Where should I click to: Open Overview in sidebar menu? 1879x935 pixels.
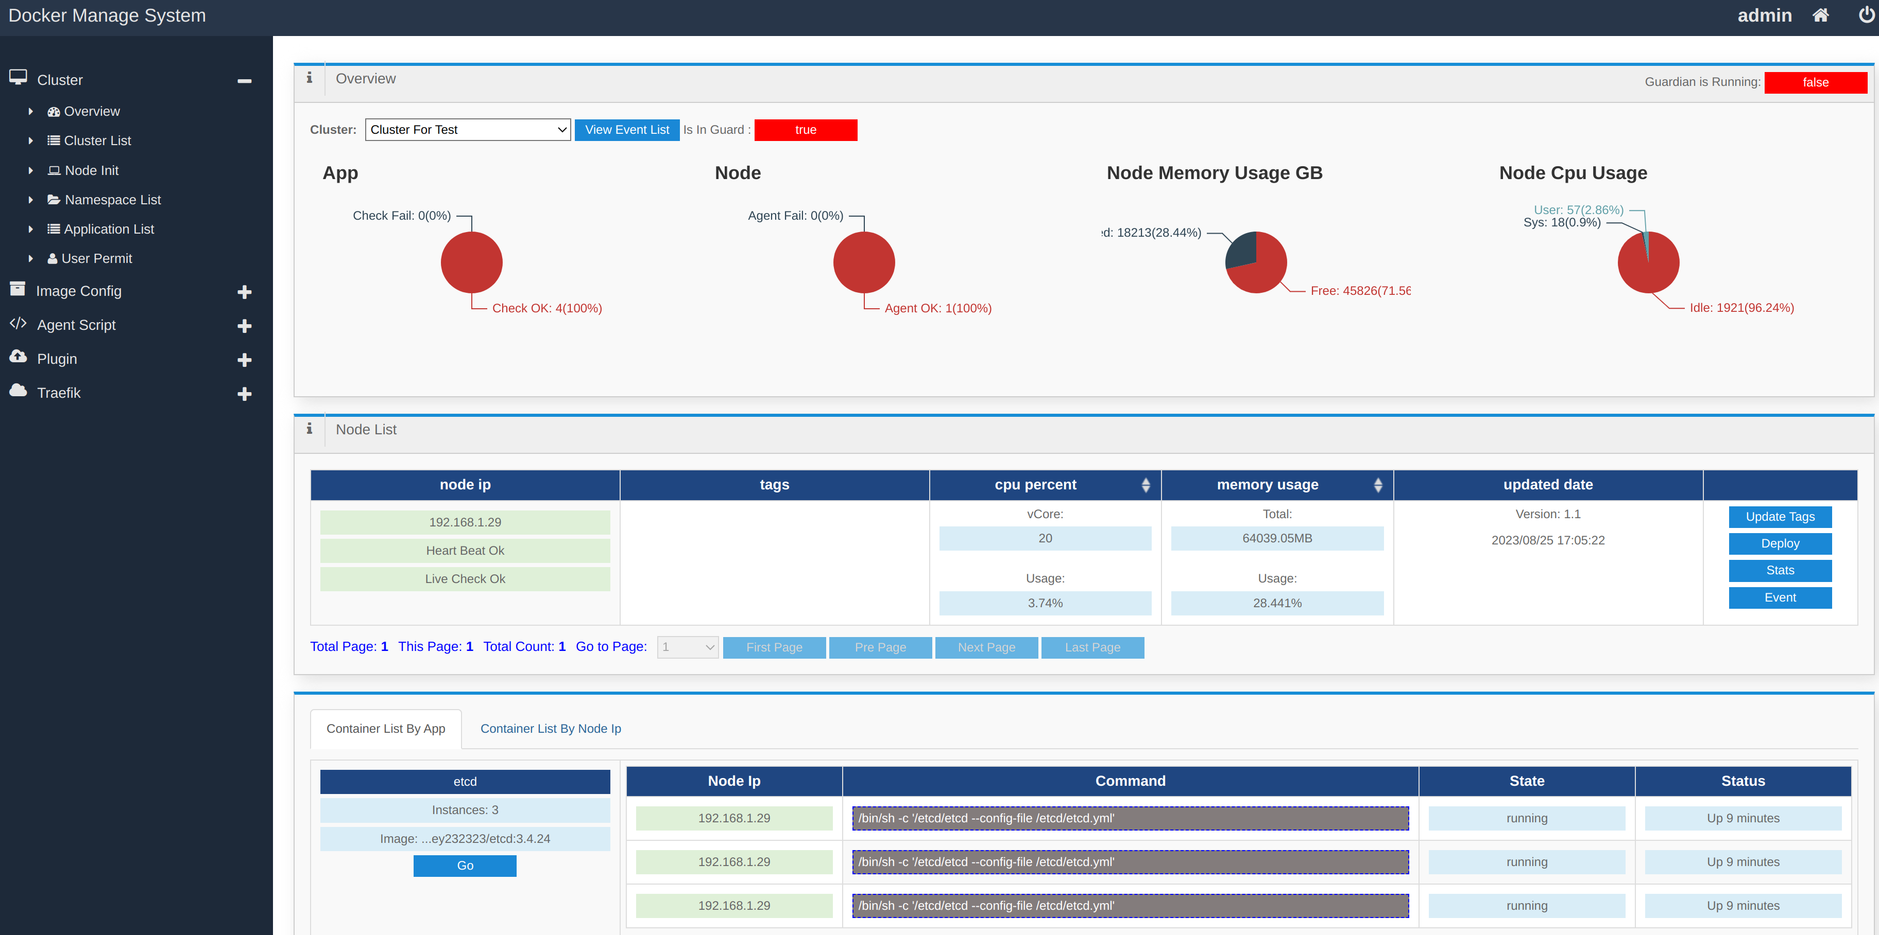[x=92, y=112]
